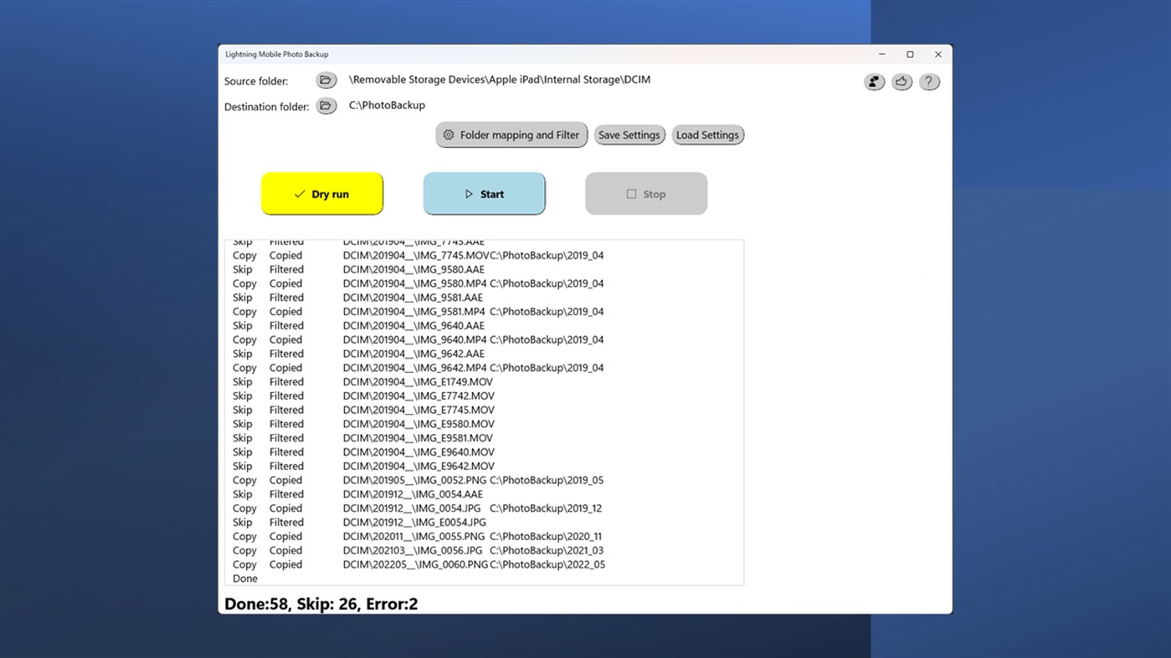Click the Done line at log bottom
The width and height of the screenshot is (1171, 658).
pos(244,578)
